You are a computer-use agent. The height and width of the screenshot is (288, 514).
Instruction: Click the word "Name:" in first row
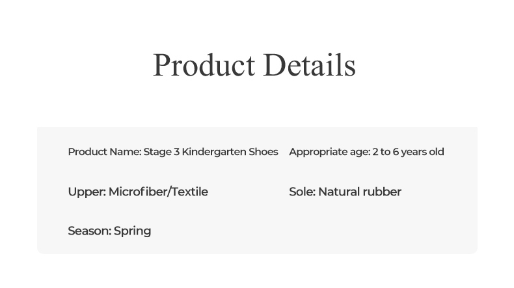pyautogui.click(x=126, y=152)
